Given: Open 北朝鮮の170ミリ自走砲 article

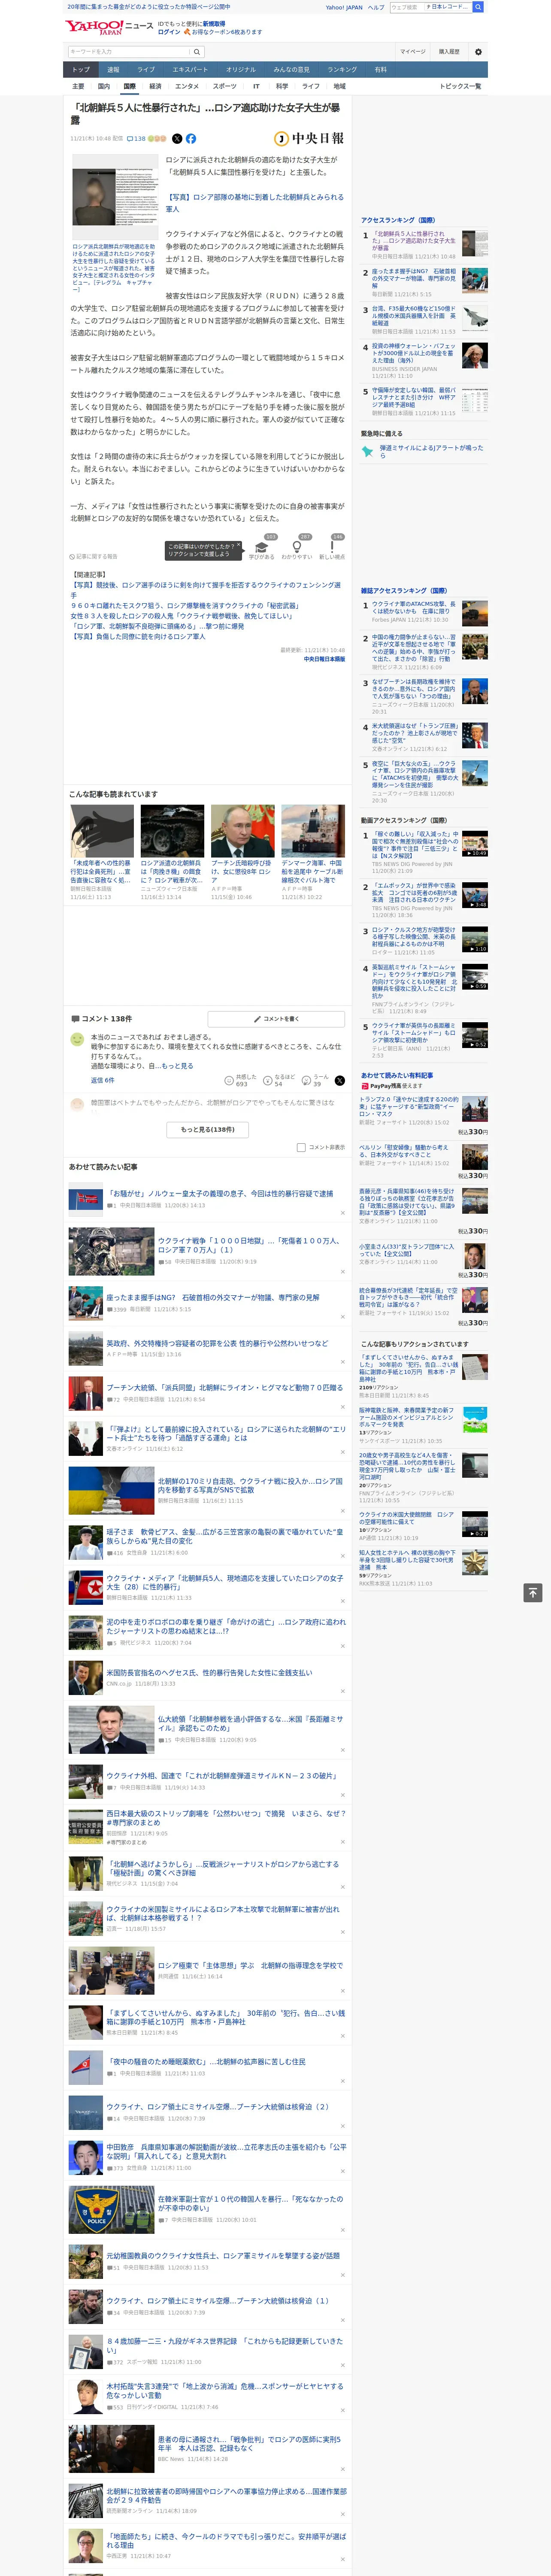Looking at the screenshot, I should pyautogui.click(x=250, y=1486).
